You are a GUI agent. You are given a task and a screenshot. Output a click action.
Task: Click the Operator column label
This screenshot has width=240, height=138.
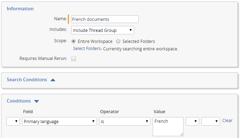click(110, 112)
